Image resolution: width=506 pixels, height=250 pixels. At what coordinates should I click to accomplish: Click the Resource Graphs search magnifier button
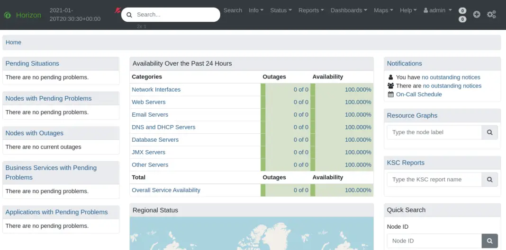(489, 132)
